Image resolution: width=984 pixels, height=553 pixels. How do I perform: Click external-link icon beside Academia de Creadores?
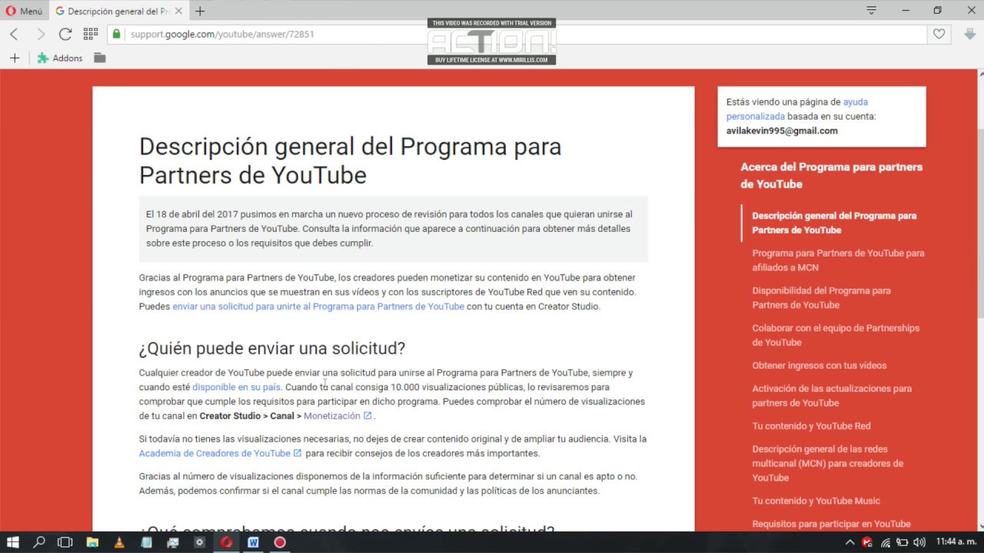click(298, 453)
